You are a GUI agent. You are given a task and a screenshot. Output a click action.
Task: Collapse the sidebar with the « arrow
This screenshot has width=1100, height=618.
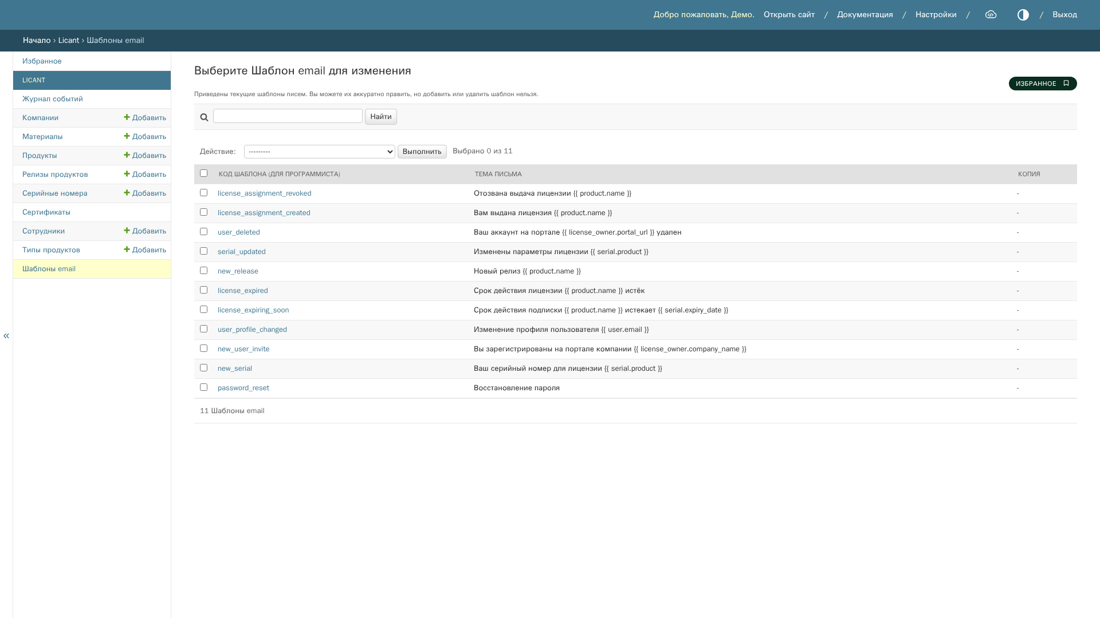click(x=6, y=335)
